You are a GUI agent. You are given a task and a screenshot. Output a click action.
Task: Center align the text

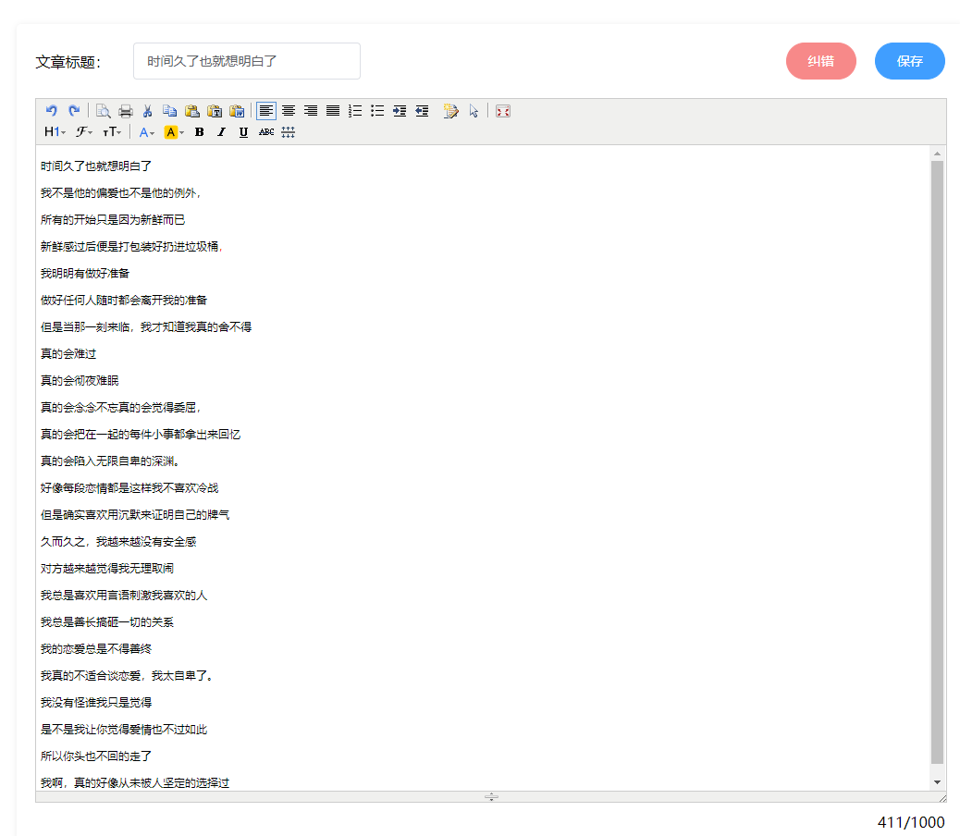[x=289, y=111]
